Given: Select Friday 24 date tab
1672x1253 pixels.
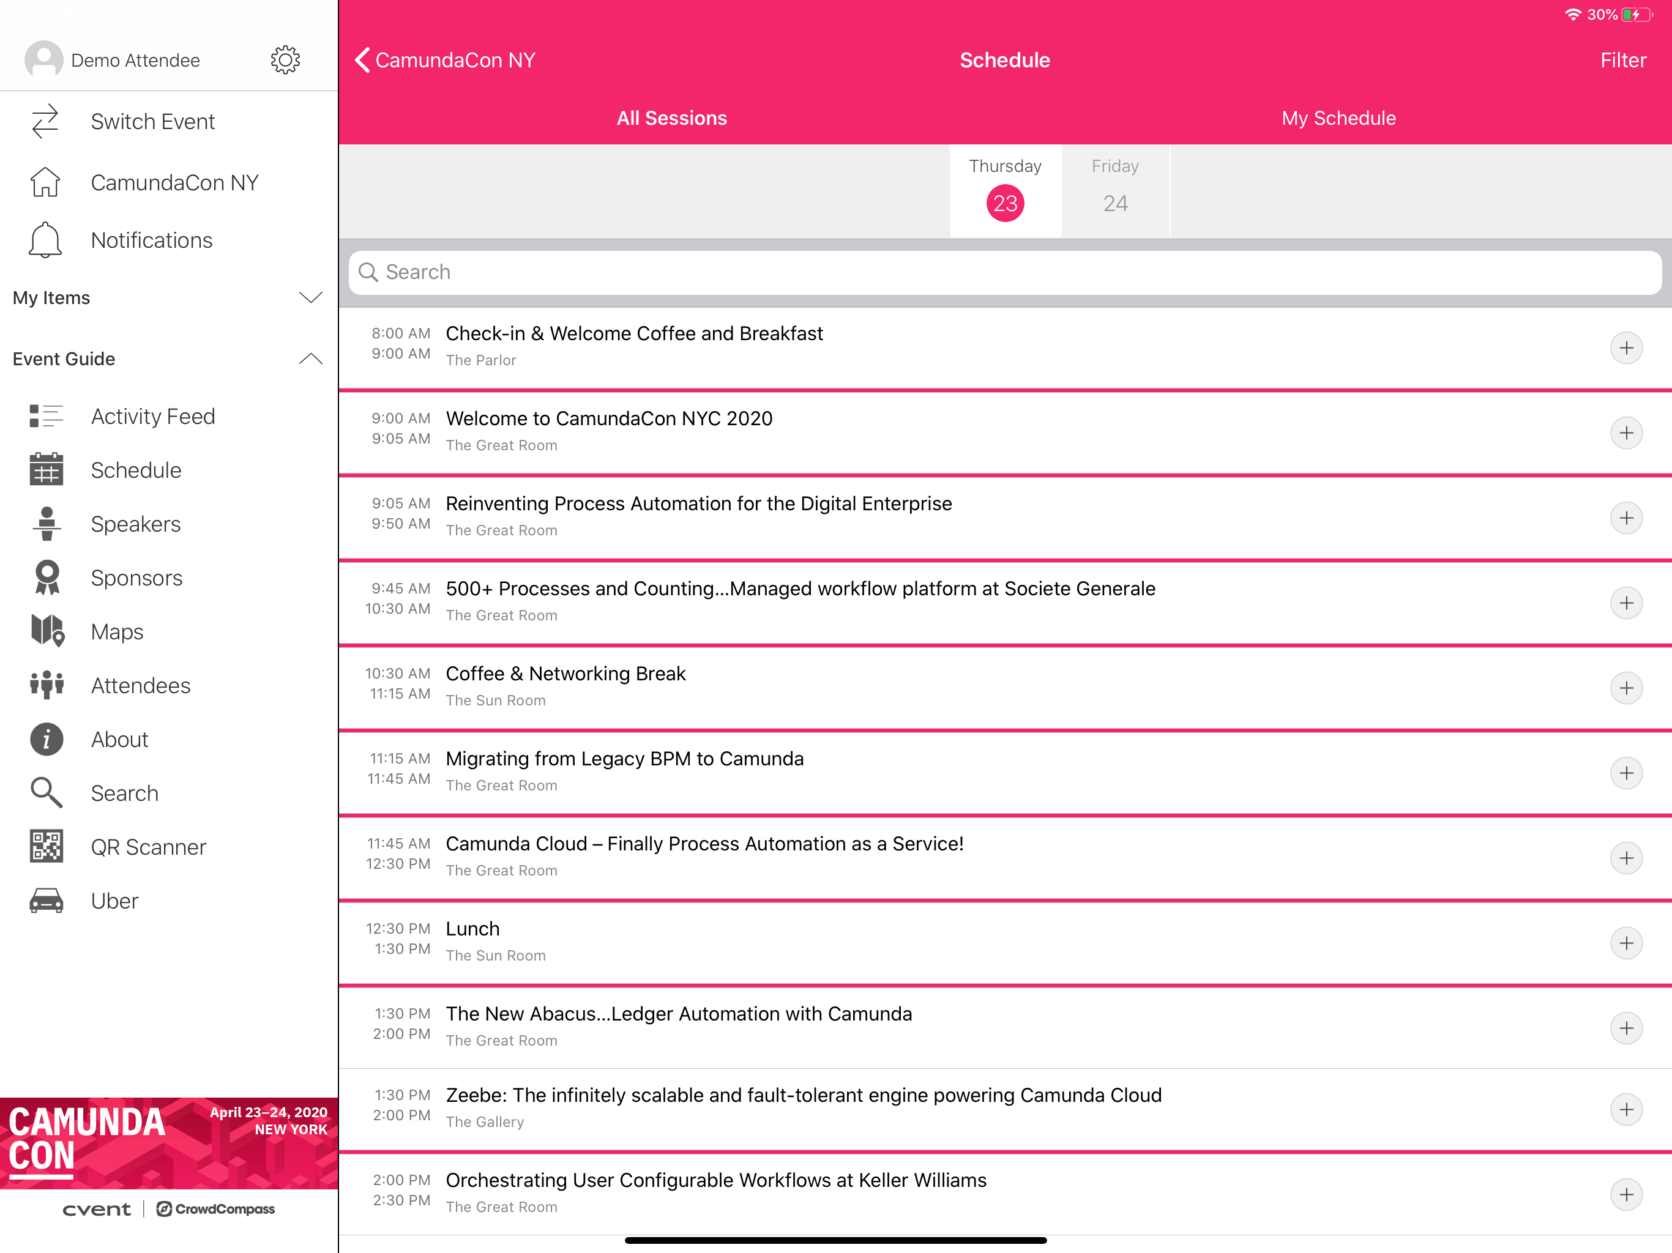Looking at the screenshot, I should (x=1115, y=190).
